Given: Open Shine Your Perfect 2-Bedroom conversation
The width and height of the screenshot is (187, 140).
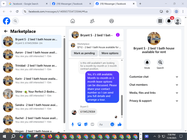Looking at the screenshot, I should click(x=31, y=94).
